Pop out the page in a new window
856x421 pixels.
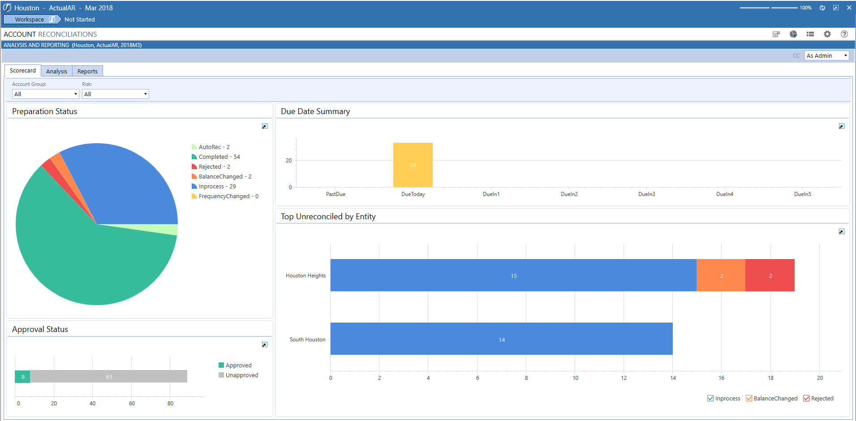836,8
